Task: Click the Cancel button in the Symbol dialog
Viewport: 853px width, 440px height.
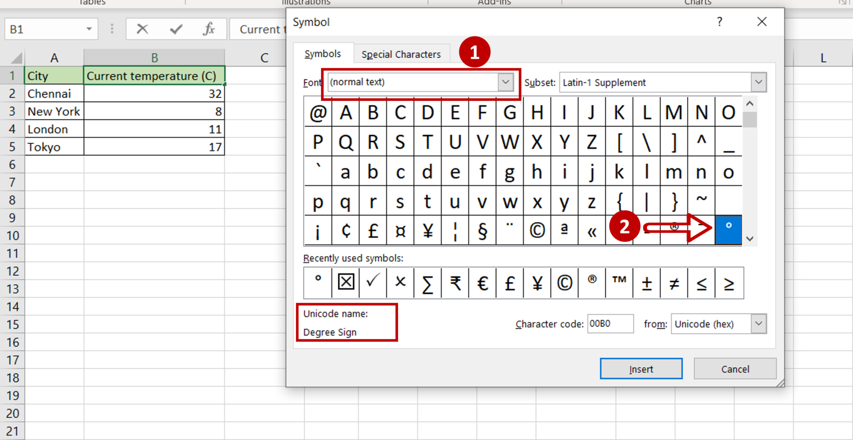Action: (735, 368)
